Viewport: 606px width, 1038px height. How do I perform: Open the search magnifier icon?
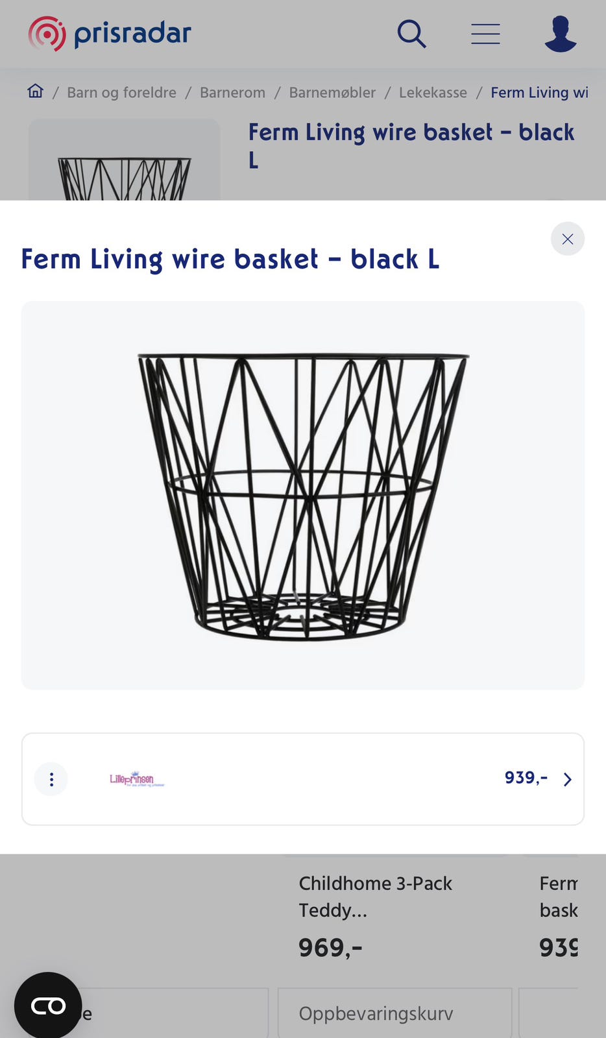tap(411, 34)
